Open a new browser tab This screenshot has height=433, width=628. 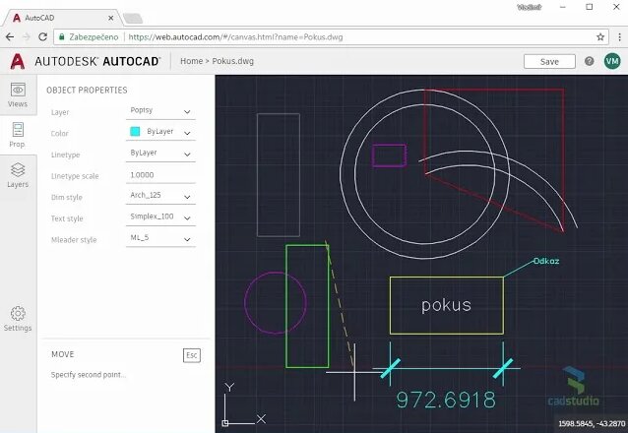pyautogui.click(x=133, y=19)
